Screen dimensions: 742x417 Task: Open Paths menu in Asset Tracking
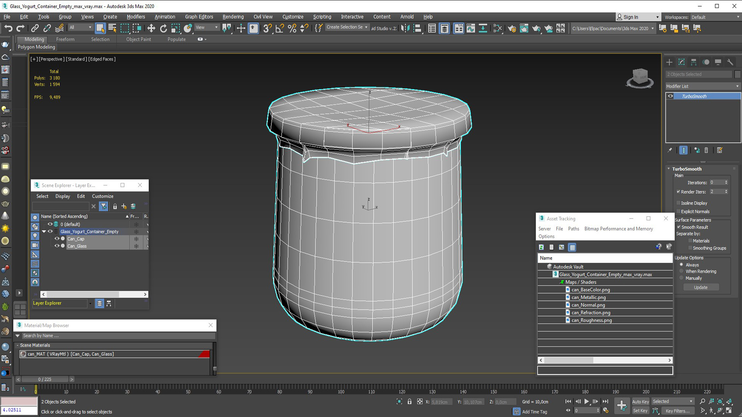(574, 229)
